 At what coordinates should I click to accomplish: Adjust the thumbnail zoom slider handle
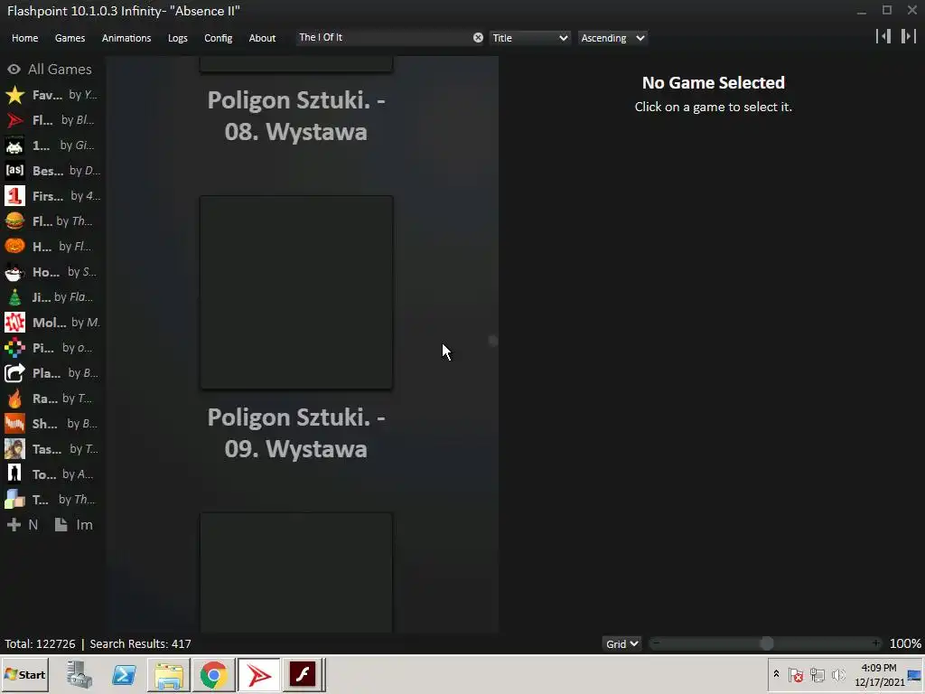click(766, 643)
